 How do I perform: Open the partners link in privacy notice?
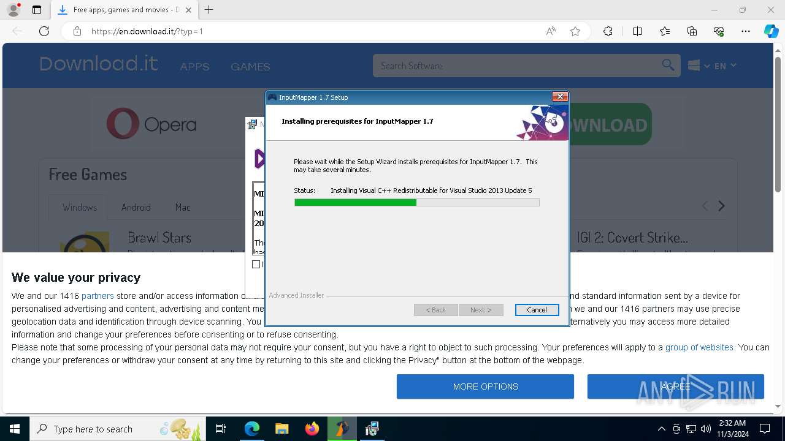click(98, 296)
